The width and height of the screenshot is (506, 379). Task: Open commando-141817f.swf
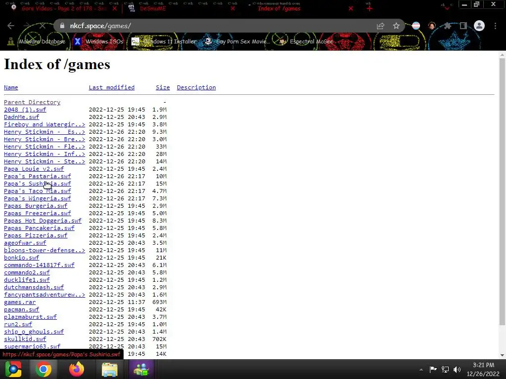coord(39,265)
